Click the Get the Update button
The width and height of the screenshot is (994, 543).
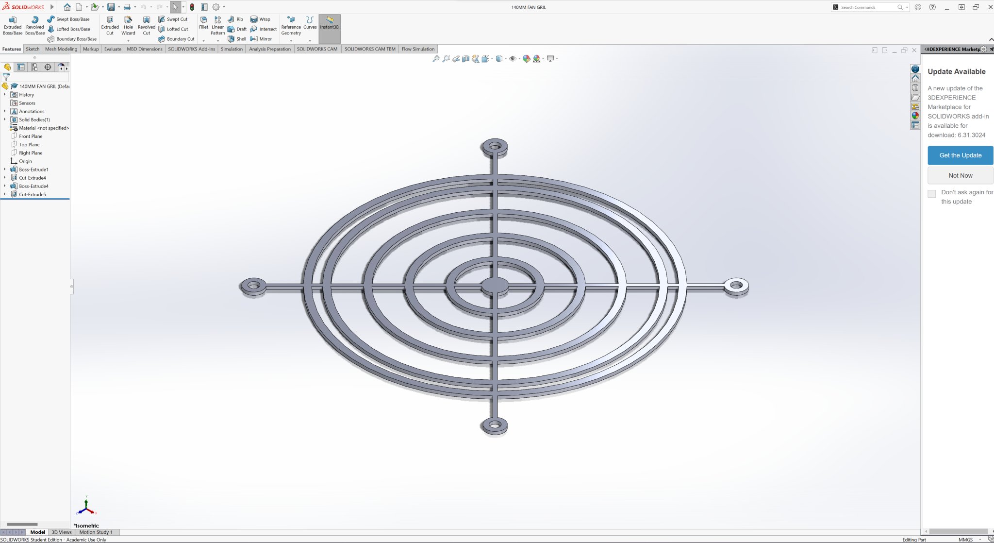coord(960,155)
